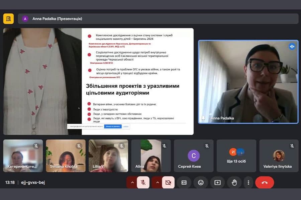Open the 'Ще 13 осіб' participants tile
Screen dimensions: 301x200
236,156
